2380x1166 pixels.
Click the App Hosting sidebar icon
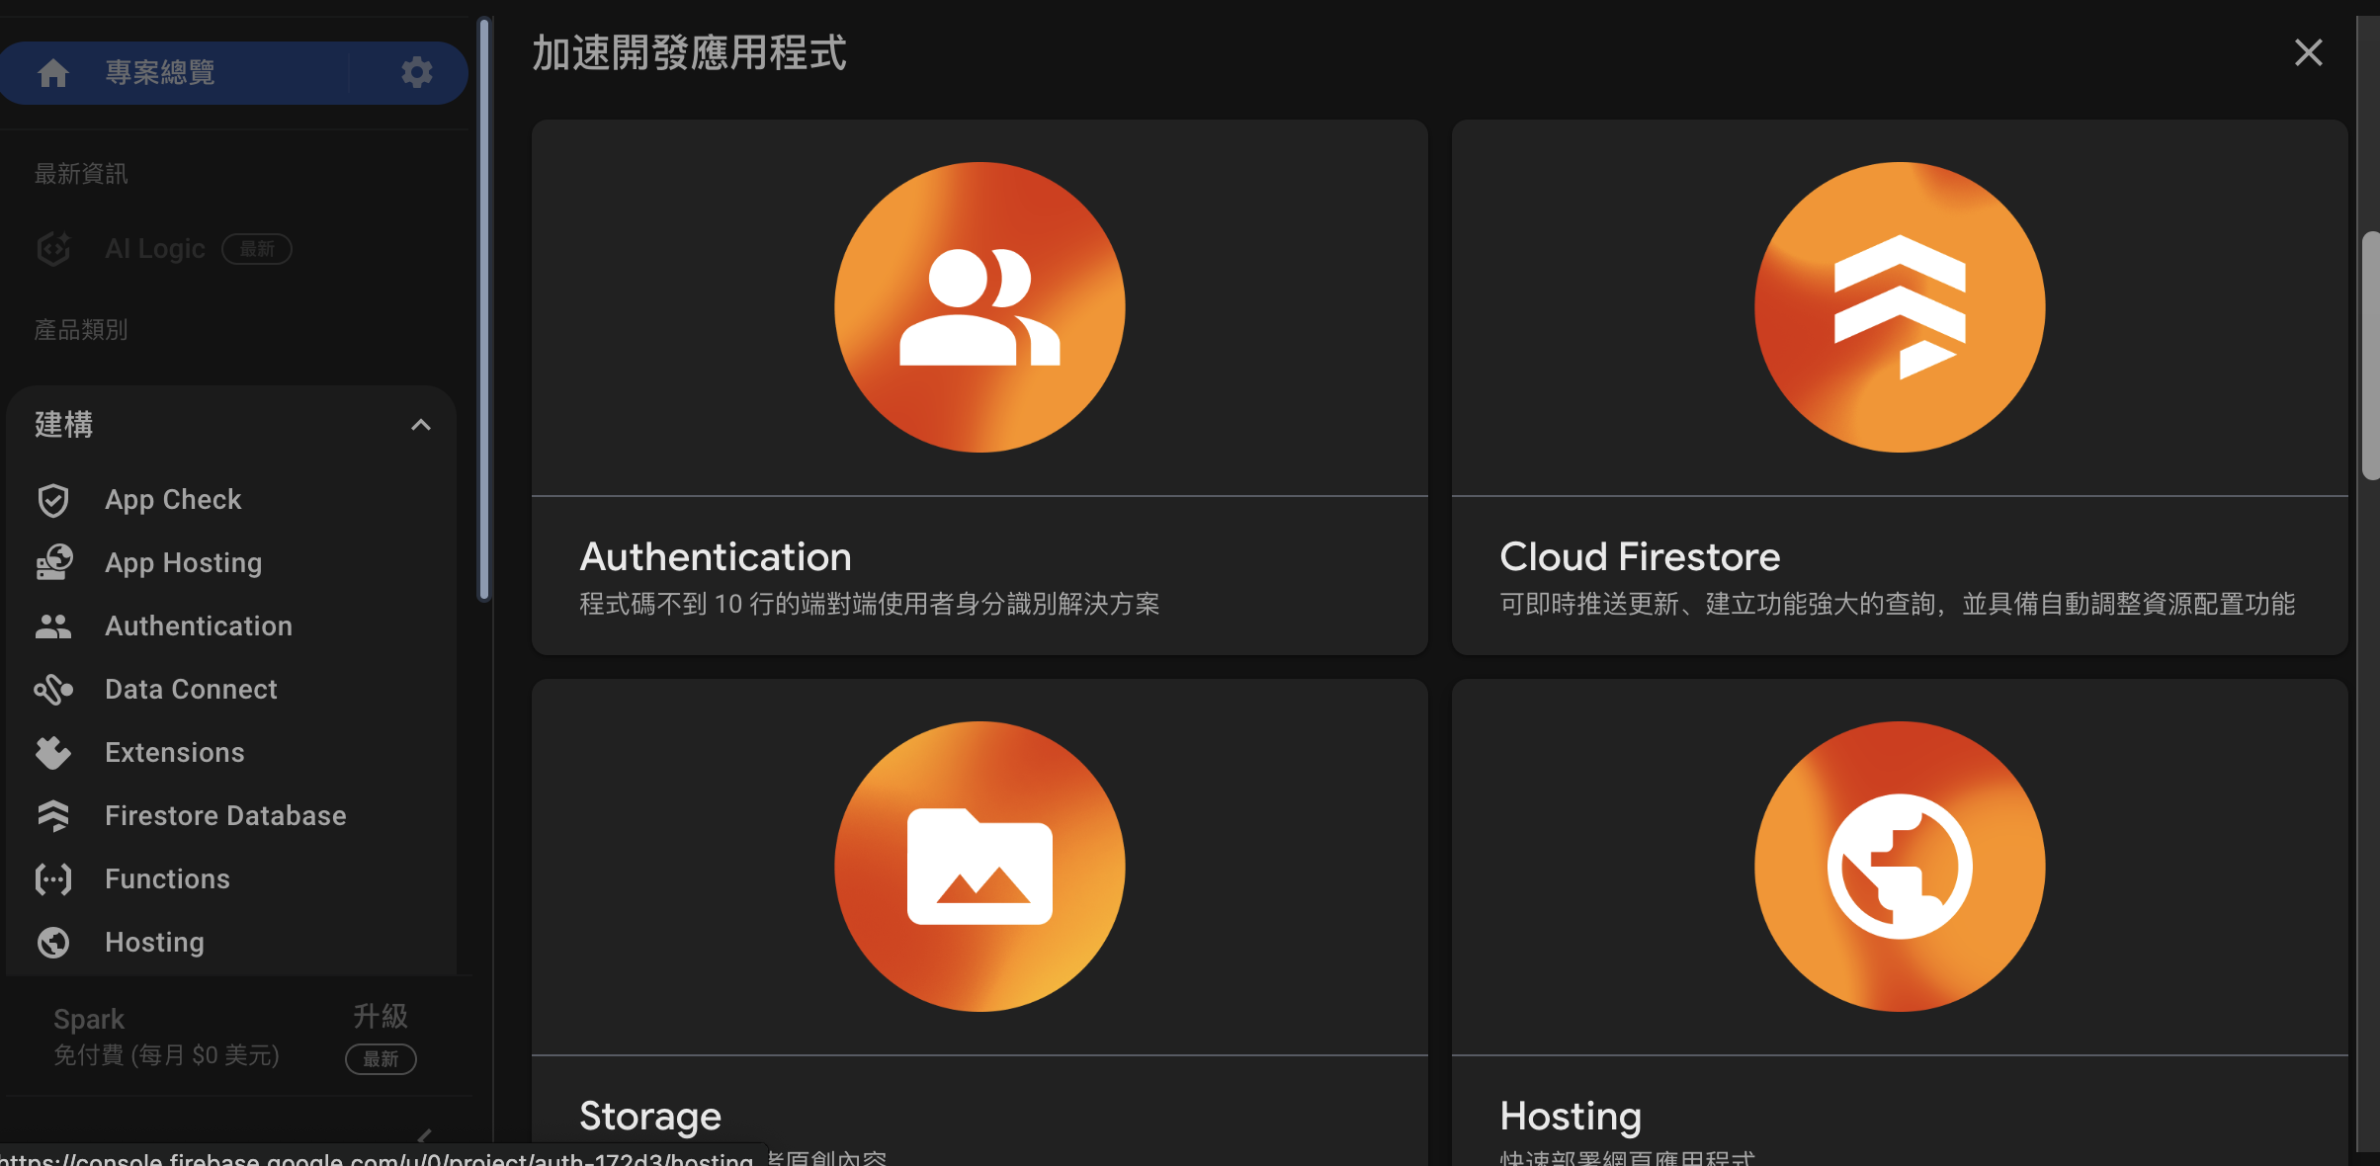pos(53,563)
